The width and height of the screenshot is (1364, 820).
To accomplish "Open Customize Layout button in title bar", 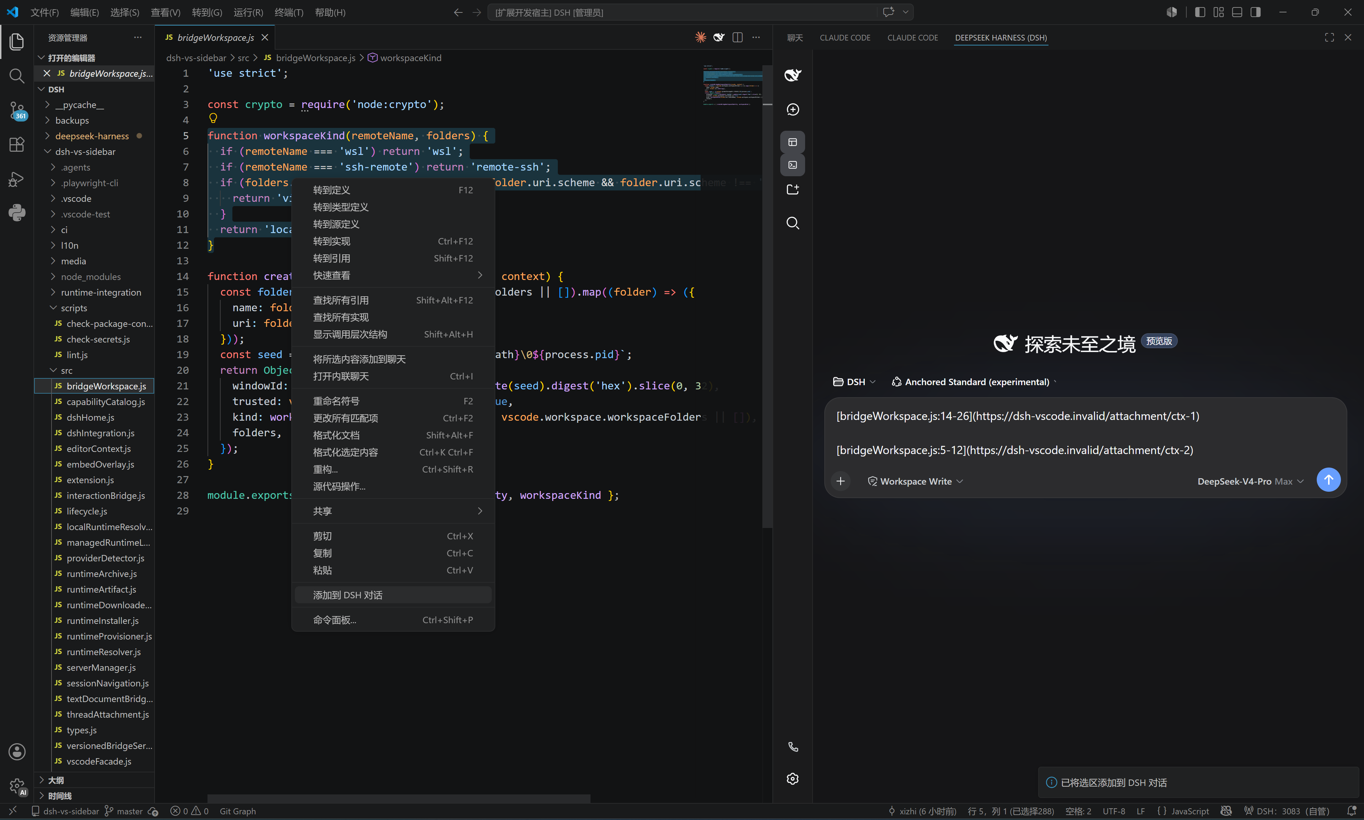I will pos(1218,12).
